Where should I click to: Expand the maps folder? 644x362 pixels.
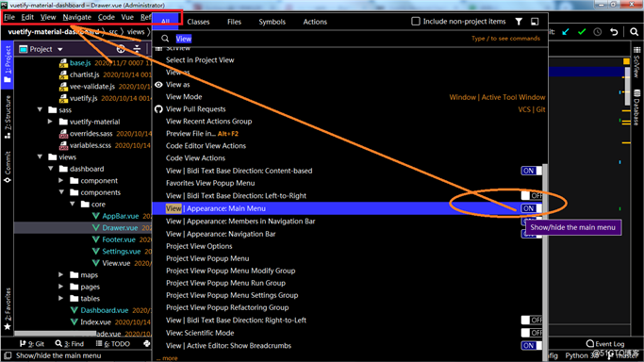[60, 275]
